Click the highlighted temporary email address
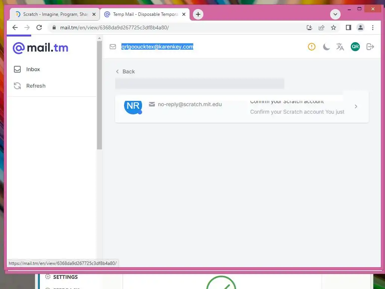The height and width of the screenshot is (289, 385). coord(157,47)
